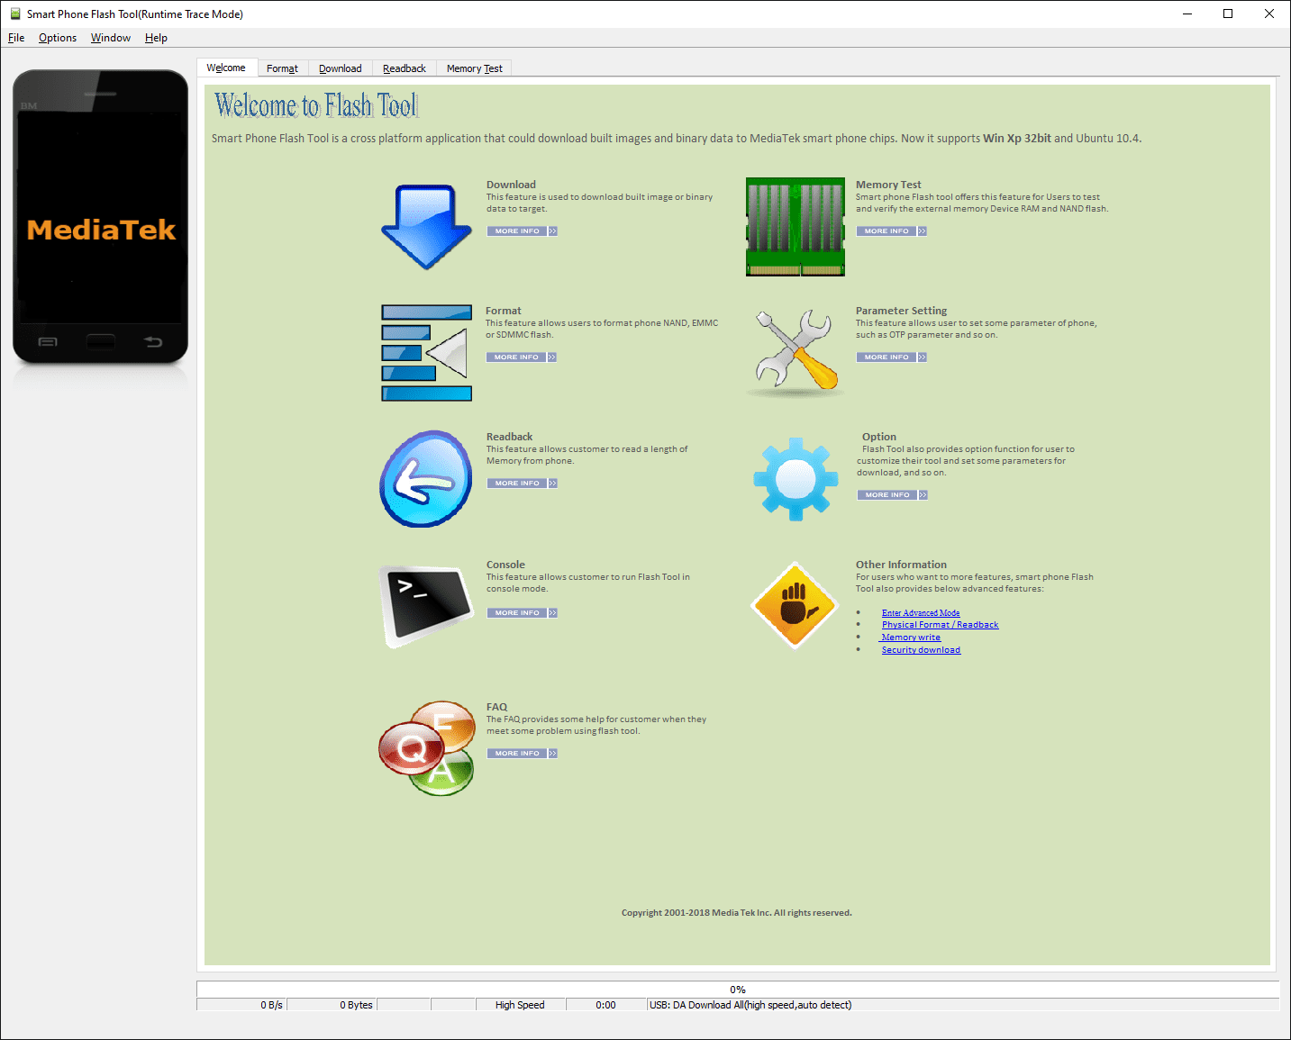Click the FAQ heading text
The height and width of the screenshot is (1040, 1291).
tap(496, 707)
